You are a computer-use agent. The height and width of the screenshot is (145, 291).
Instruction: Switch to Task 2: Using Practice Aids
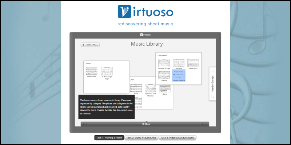141,138
